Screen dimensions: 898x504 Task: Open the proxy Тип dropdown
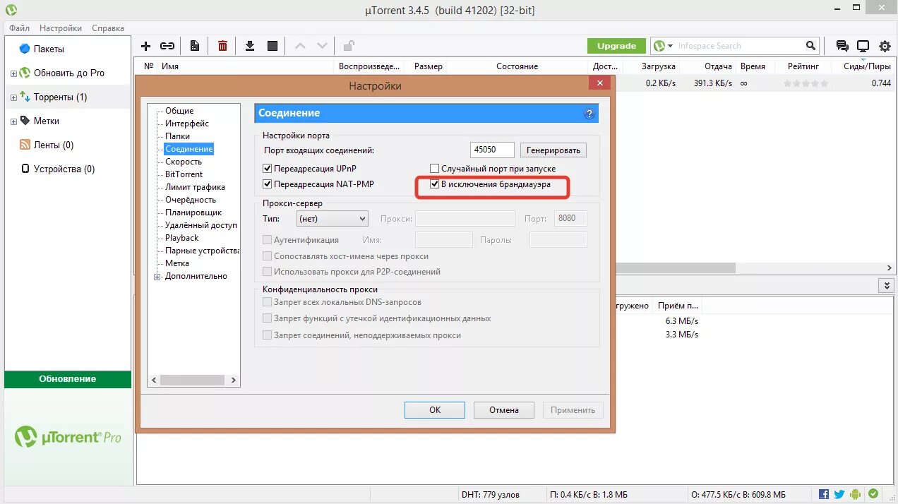(x=333, y=219)
